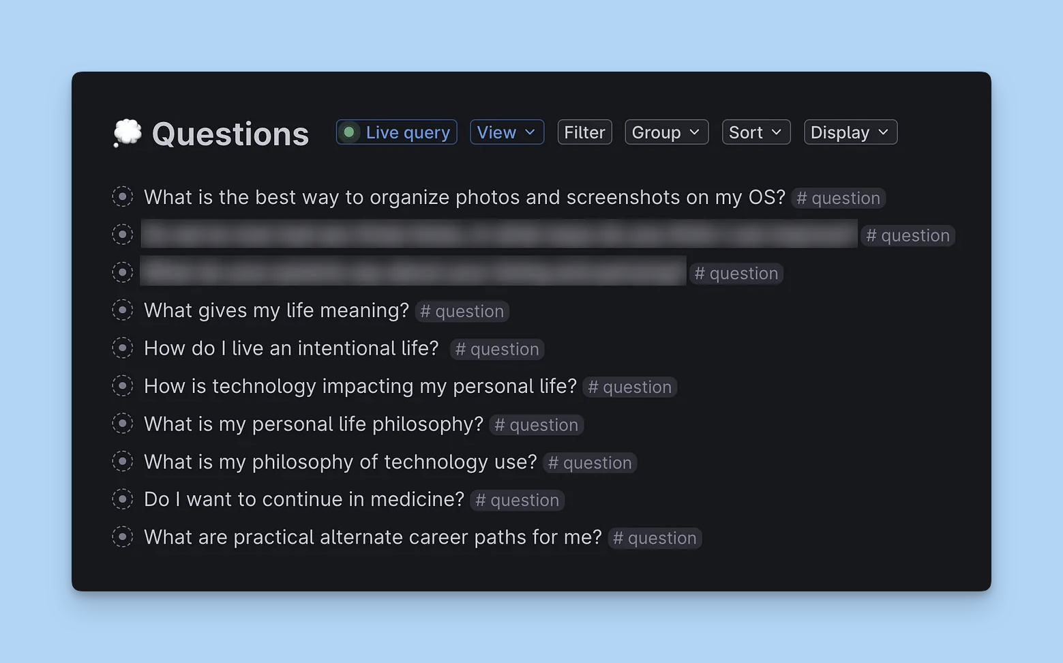
Task: Click bullet icon for intentional life question
Action: point(122,348)
